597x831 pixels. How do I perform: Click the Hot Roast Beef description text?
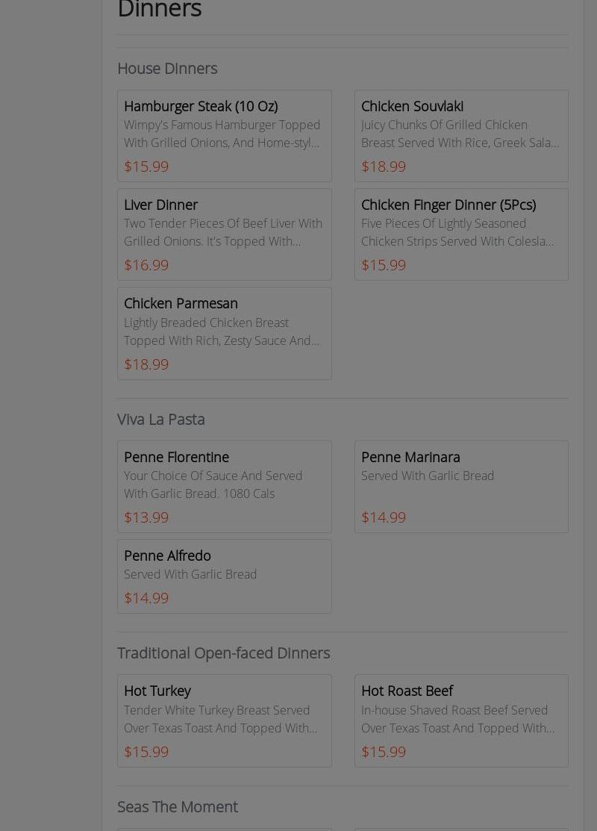tap(457, 718)
